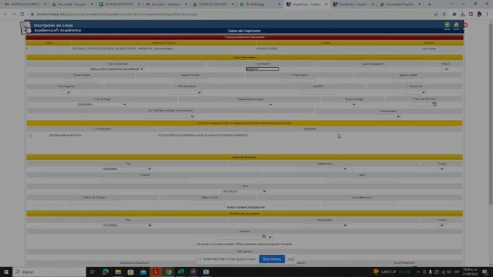The image size is (493, 277).
Task: Click the browser reload icon
Action: [22, 14]
